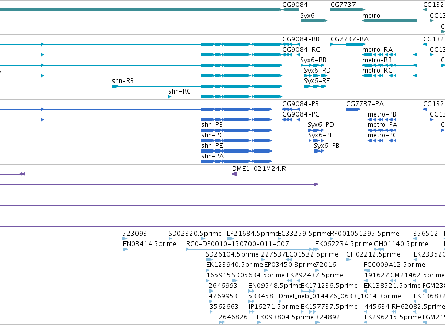Click the EC01532.5prime EST label

312,254
